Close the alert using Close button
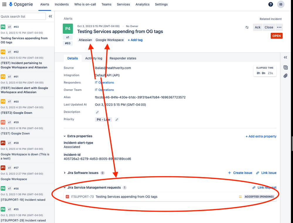 (x=269, y=27)
